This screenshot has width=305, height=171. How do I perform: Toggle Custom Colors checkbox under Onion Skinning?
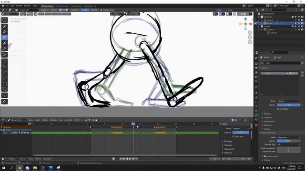(x=265, y=156)
